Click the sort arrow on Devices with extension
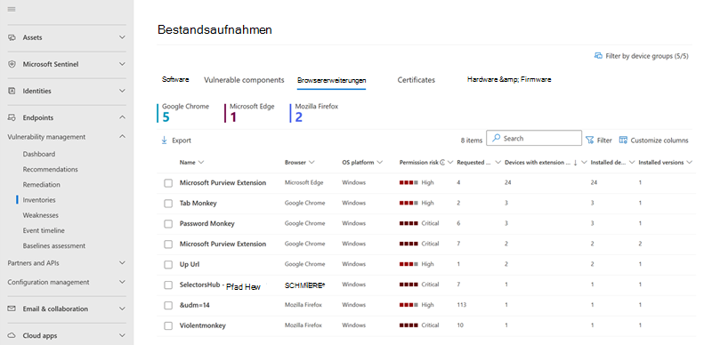Image resolution: width=712 pixels, height=345 pixels. [x=575, y=163]
